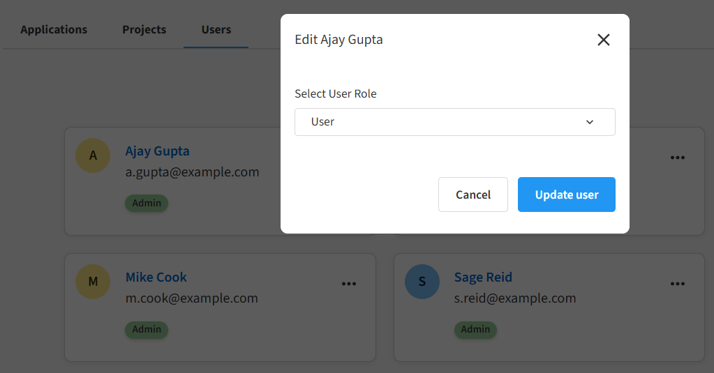Switch to the Projects tab

pos(144,30)
